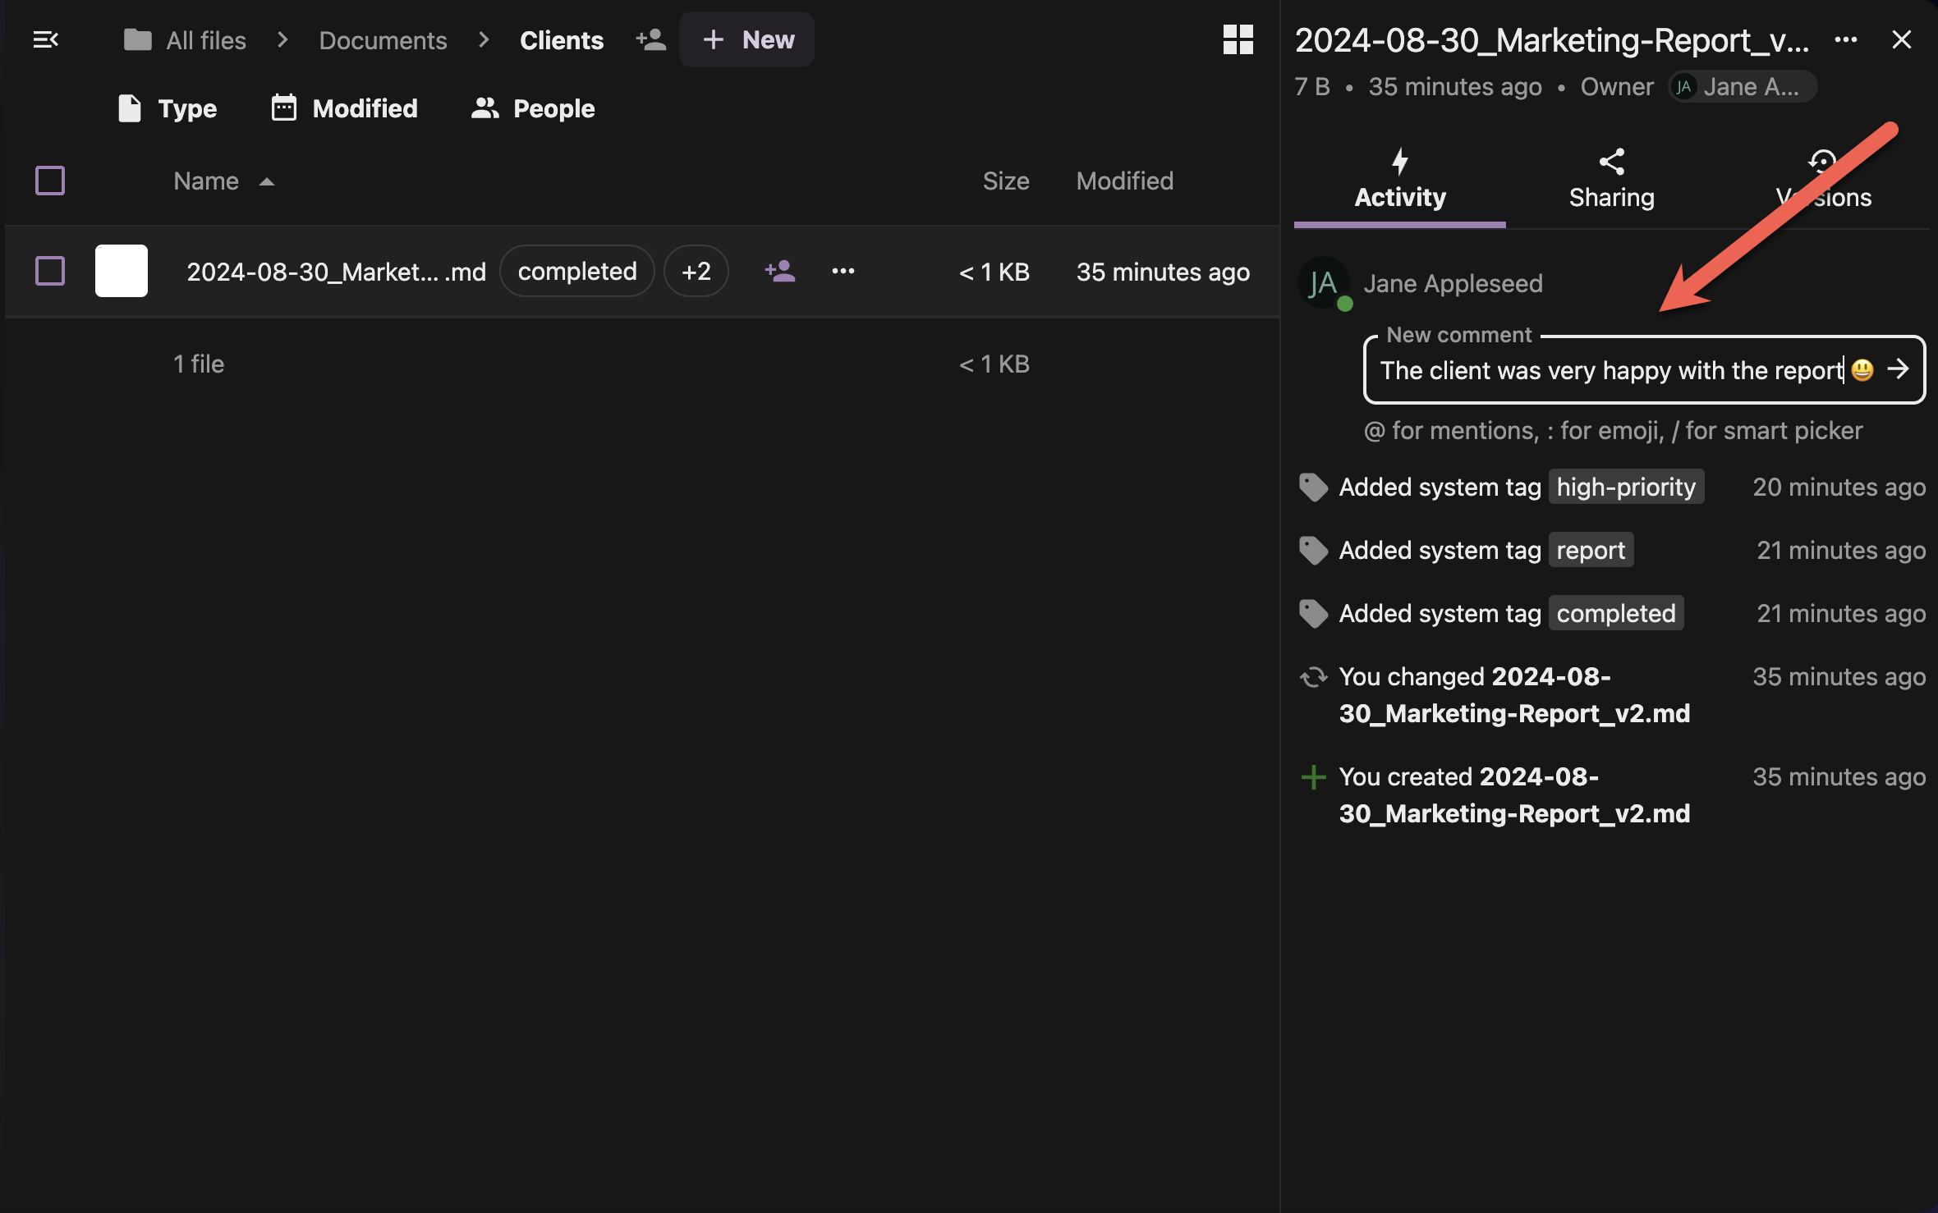The width and height of the screenshot is (1938, 1213).
Task: Open the People filter dropdown
Action: pyautogui.click(x=533, y=108)
